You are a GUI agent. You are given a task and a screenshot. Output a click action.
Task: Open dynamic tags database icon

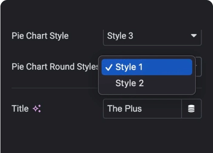[x=191, y=109]
